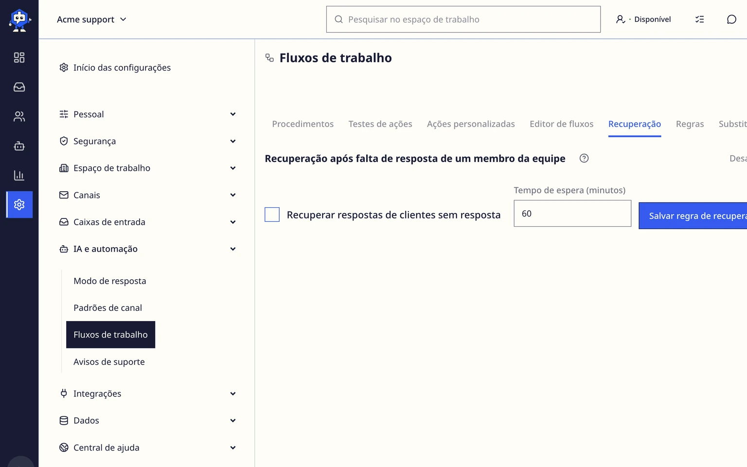Viewport: 747px width, 467px height.
Task: Select Fluxos de trabalho in the sidebar
Action: [110, 335]
